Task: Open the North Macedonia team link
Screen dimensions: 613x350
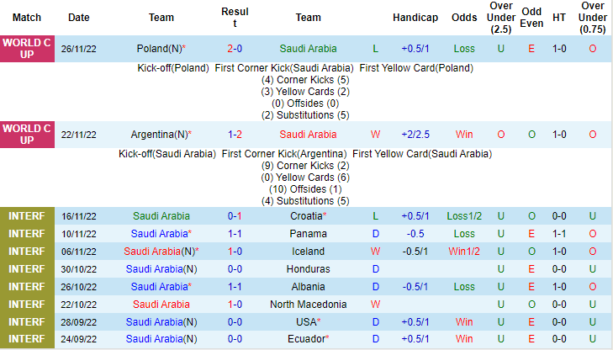Action: click(309, 305)
